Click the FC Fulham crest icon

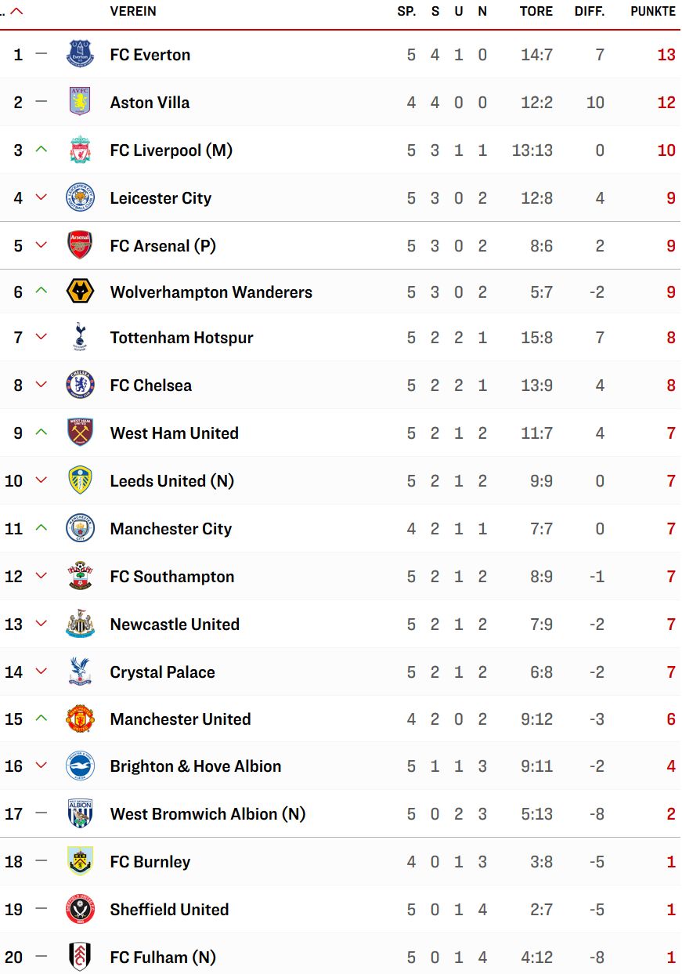[x=80, y=957]
